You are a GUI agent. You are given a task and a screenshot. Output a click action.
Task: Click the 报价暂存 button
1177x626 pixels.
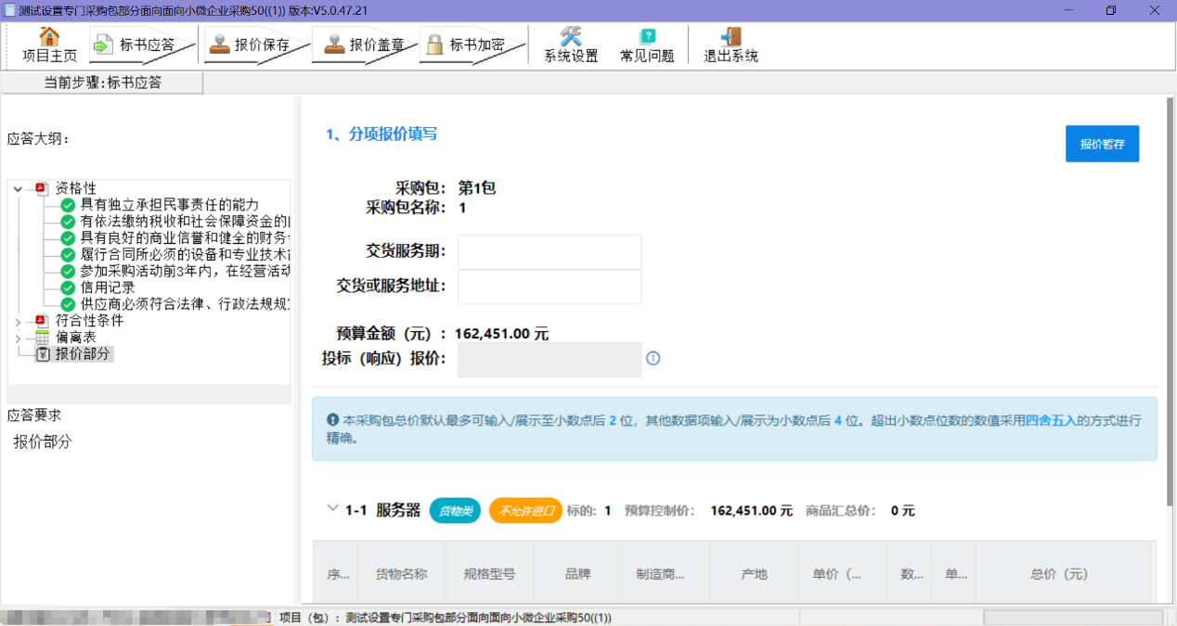pyautogui.click(x=1101, y=144)
